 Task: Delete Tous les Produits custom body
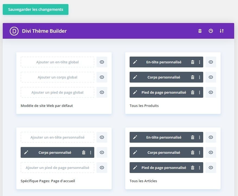click(192, 77)
